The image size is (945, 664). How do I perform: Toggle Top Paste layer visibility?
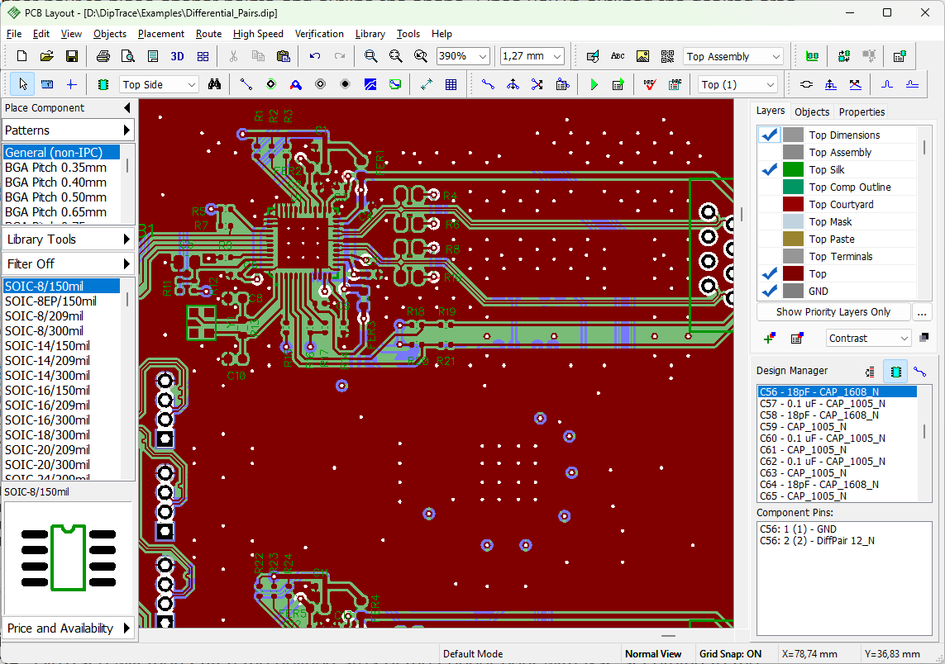point(769,240)
